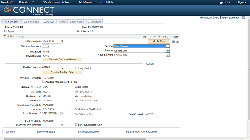Click the horizontal scrollbar at bottom
Image resolution: width=250 pixels, height=140 pixels.
click(x=75, y=138)
